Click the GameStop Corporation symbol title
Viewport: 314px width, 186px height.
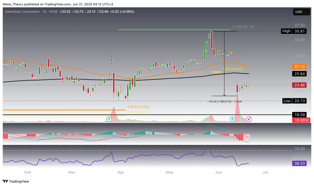point(22,12)
